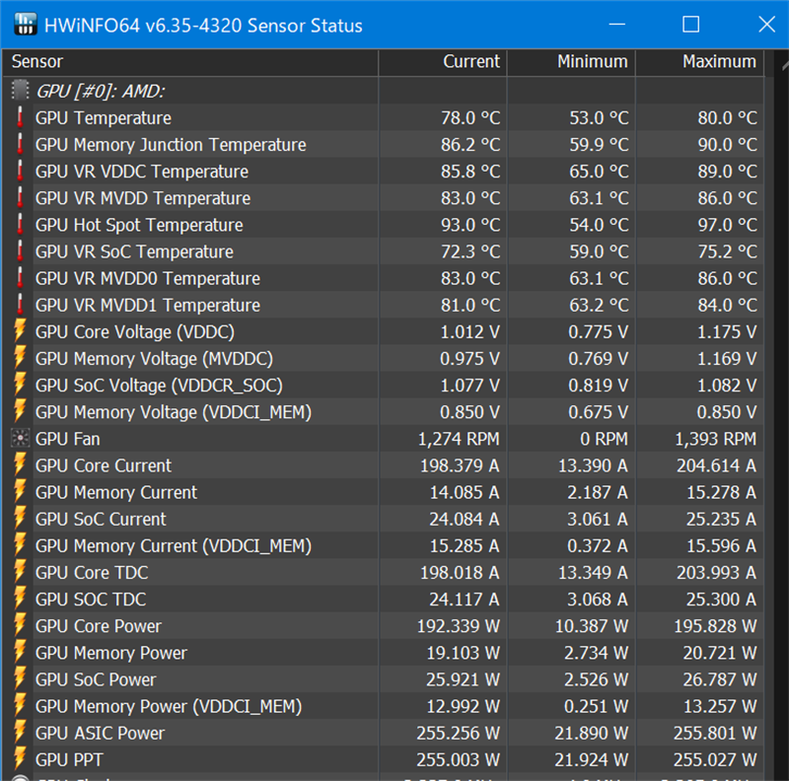Select the GPU VR VDDC Temperature label
This screenshot has height=781, width=789.
pyautogui.click(x=142, y=172)
